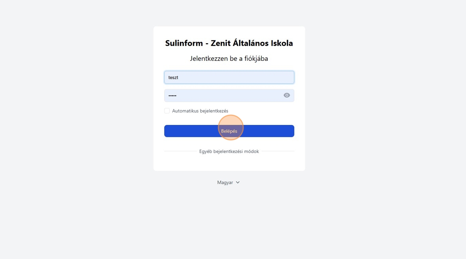Click the Egyéb bejelentkezési módok text
Viewport: 466px width, 259px height.
pos(229,151)
